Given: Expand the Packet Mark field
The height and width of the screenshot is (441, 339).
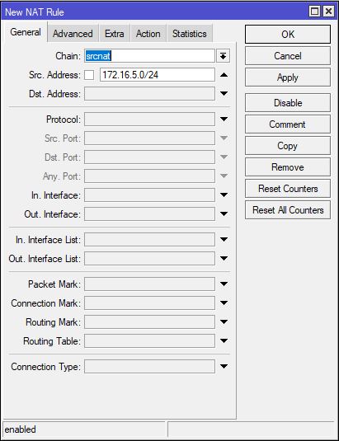Looking at the screenshot, I should coord(224,284).
